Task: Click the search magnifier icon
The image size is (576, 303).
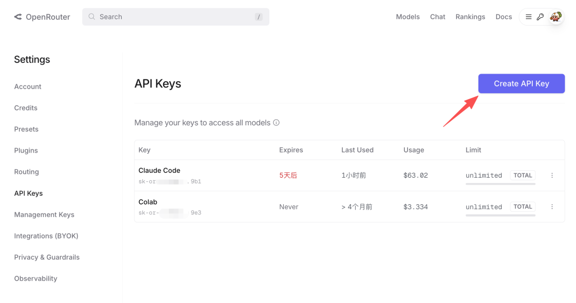Action: tap(92, 17)
